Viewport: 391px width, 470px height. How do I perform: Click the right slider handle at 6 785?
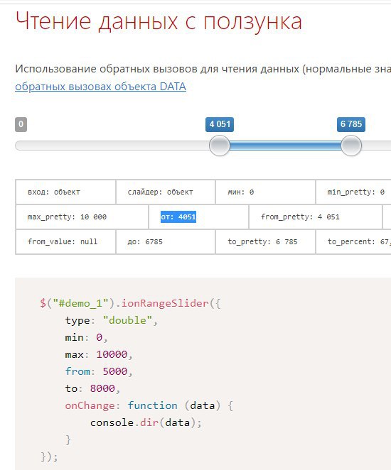pyautogui.click(x=351, y=146)
